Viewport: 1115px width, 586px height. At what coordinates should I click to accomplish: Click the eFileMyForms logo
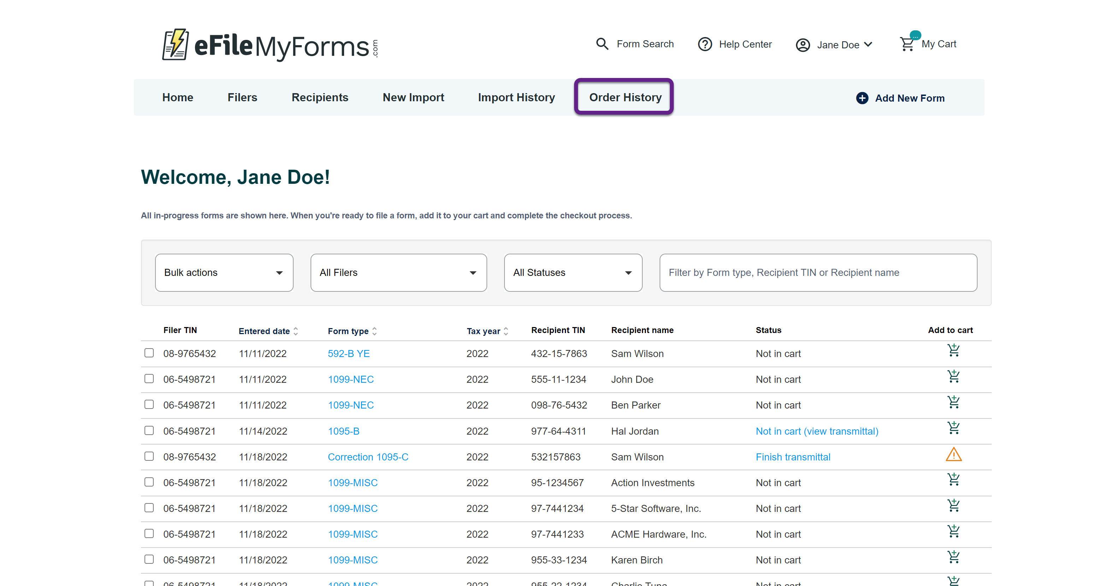tap(270, 45)
